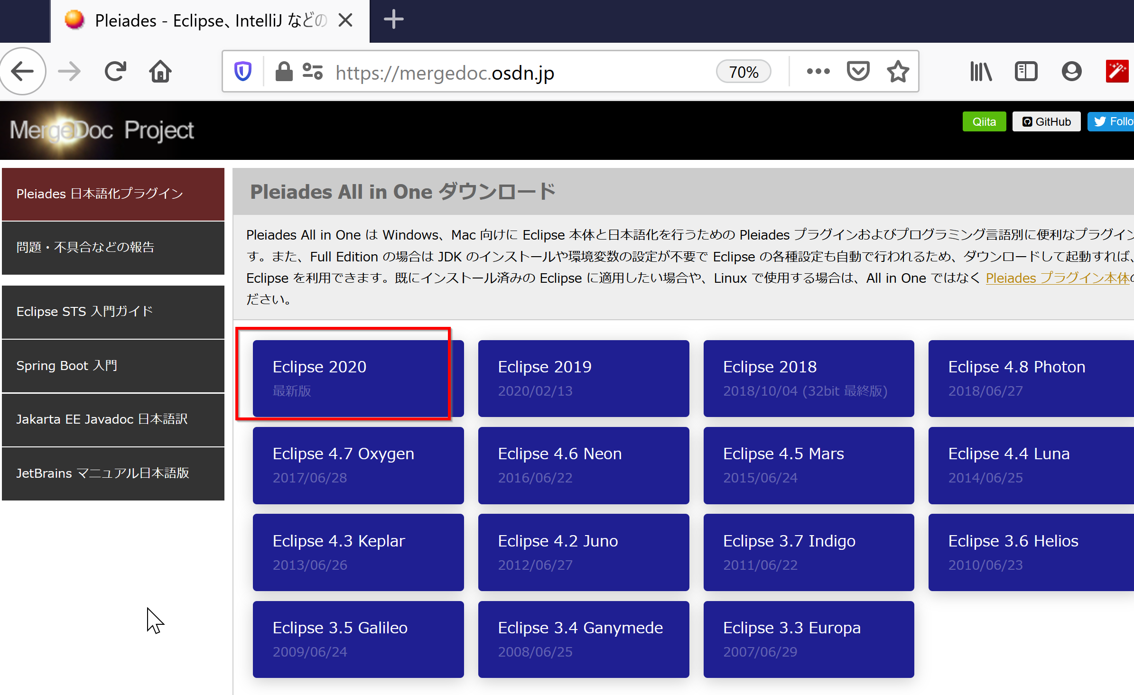
Task: Select the Eclipse 3.3 Europa tile
Action: coord(809,639)
